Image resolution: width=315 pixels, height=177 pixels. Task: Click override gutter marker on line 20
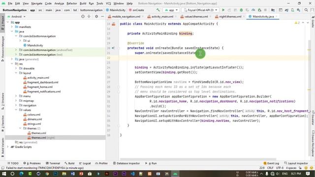(x=113, y=48)
